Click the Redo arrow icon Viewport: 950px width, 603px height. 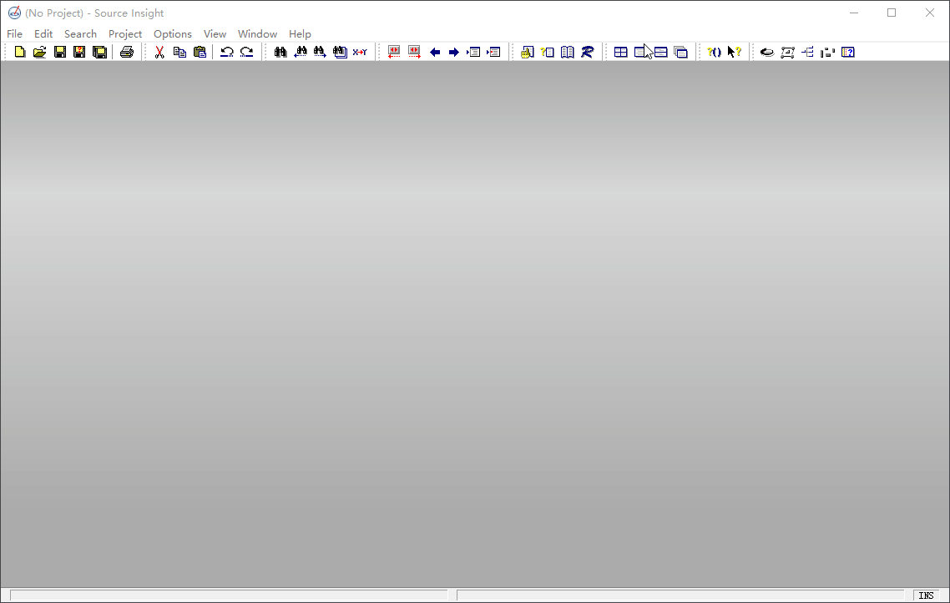click(246, 52)
